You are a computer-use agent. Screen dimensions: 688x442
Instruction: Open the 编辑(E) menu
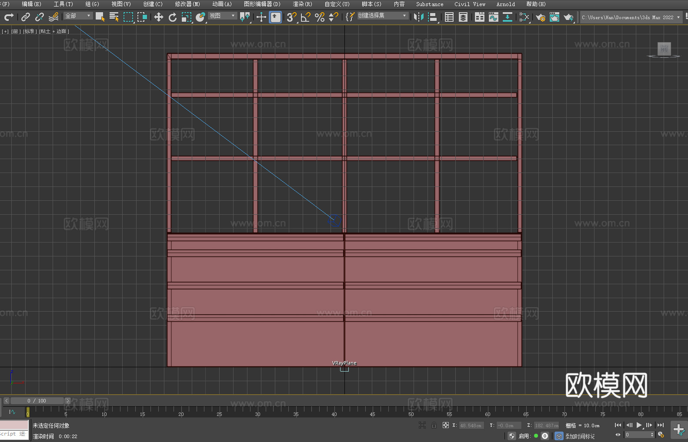click(x=31, y=4)
